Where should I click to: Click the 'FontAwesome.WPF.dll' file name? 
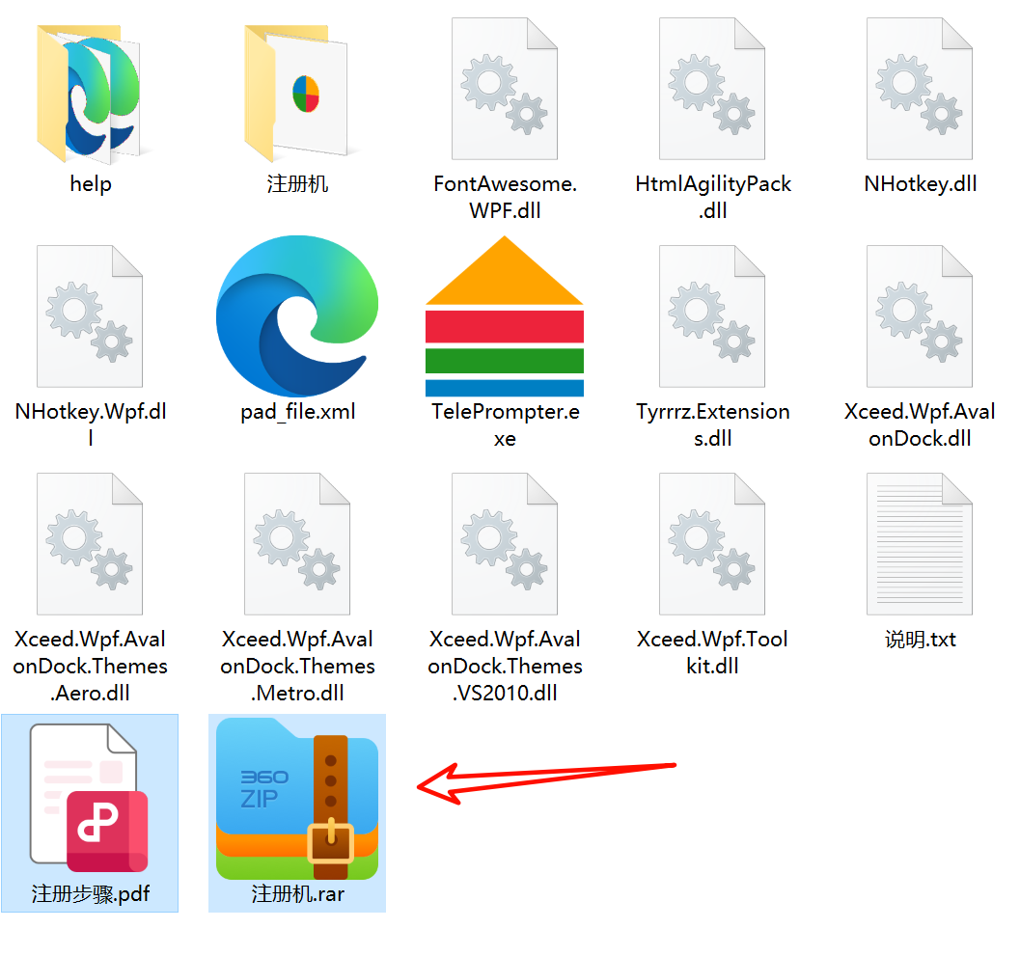pyautogui.click(x=505, y=197)
